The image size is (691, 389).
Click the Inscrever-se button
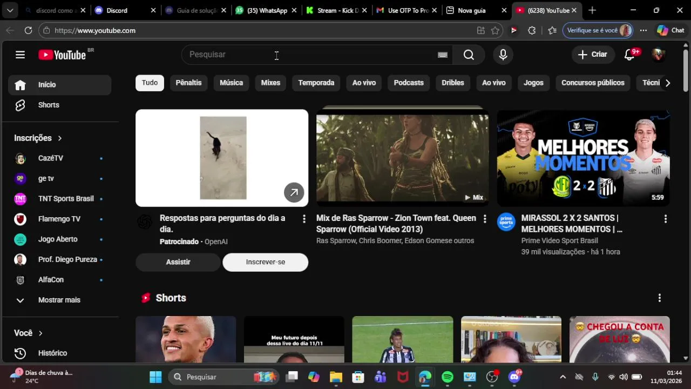(265, 262)
